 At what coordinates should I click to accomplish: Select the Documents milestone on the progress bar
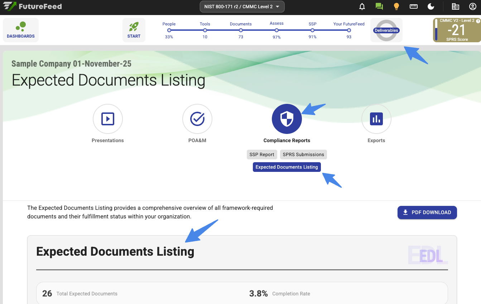coord(240,30)
